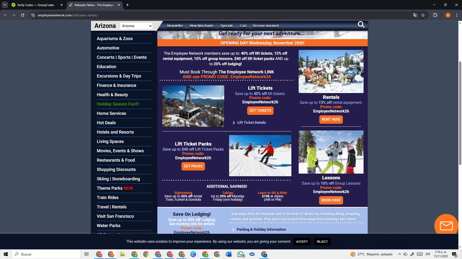Image resolution: width=462 pixels, height=259 pixels.
Task: Open the Chrome three-dot menu
Action: 457,15
